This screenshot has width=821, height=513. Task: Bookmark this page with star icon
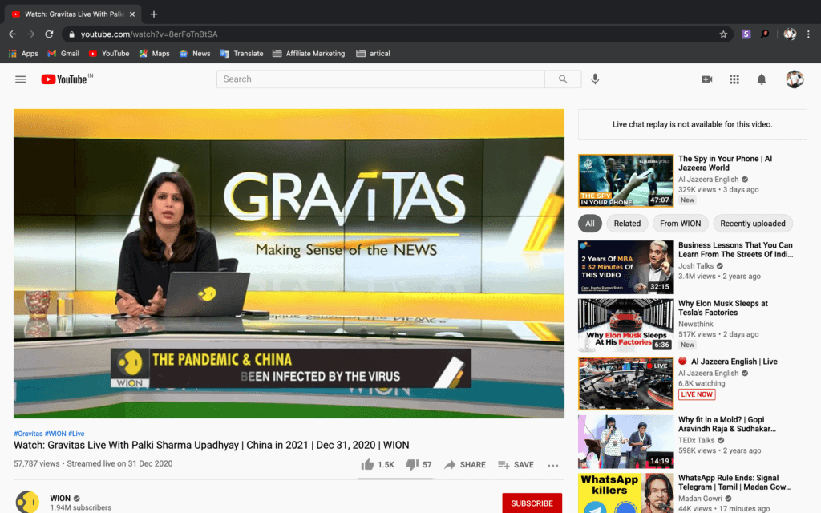tap(723, 34)
